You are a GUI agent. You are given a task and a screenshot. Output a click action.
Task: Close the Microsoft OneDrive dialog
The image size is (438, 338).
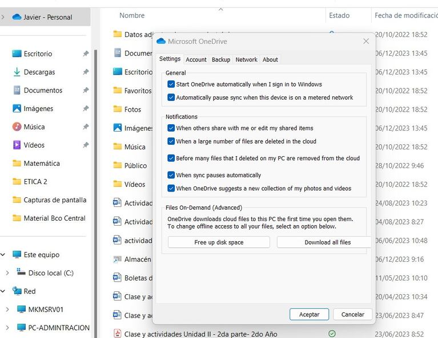(366, 41)
